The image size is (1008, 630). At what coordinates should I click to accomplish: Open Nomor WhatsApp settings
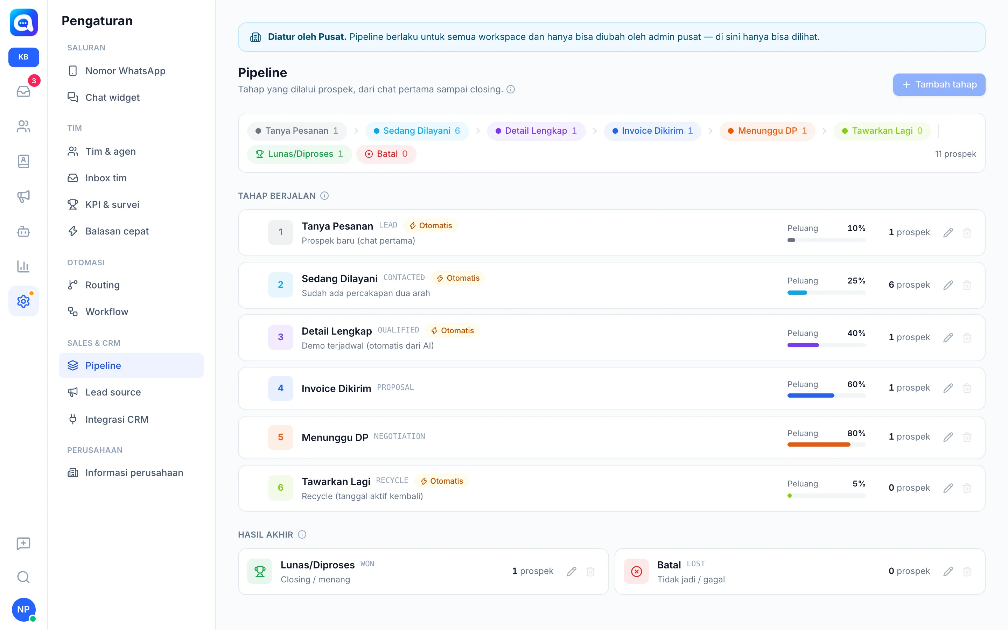pos(131,71)
